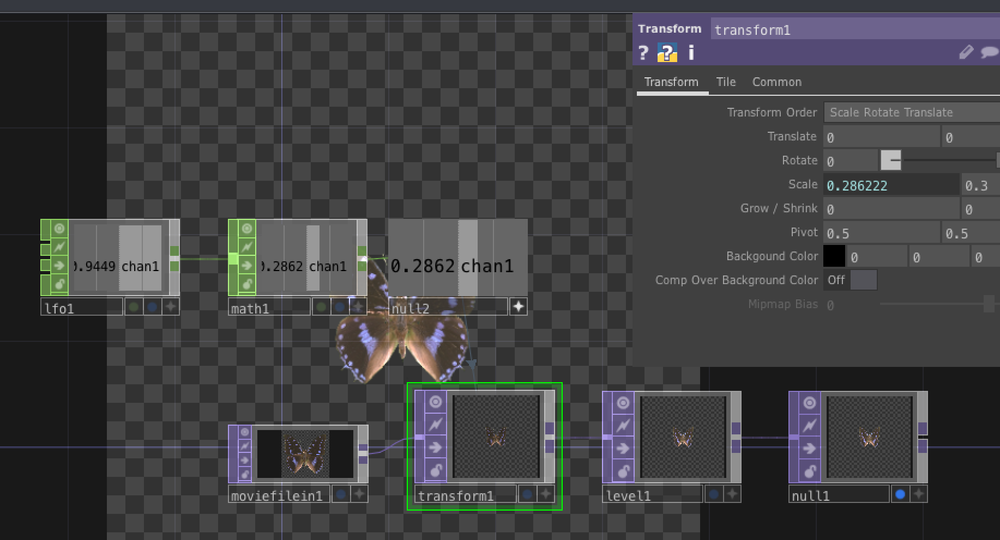This screenshot has height=540, width=1000.
Task: Toggle the bypass arrow flag on math1
Action: [x=246, y=266]
